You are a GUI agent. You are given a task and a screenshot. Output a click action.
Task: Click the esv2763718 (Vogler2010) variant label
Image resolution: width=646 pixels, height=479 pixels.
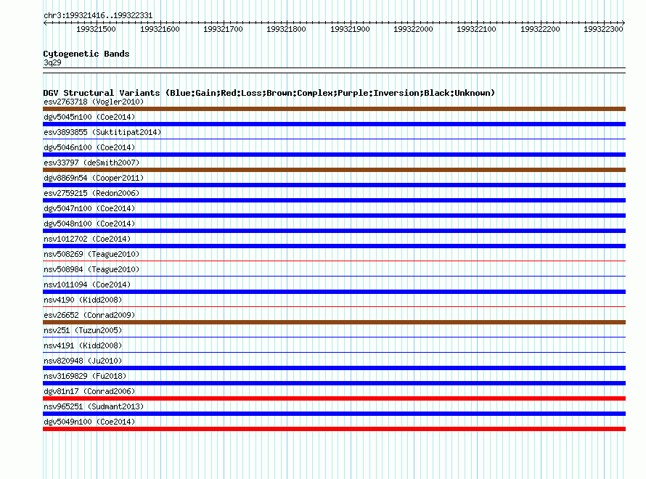tap(94, 102)
